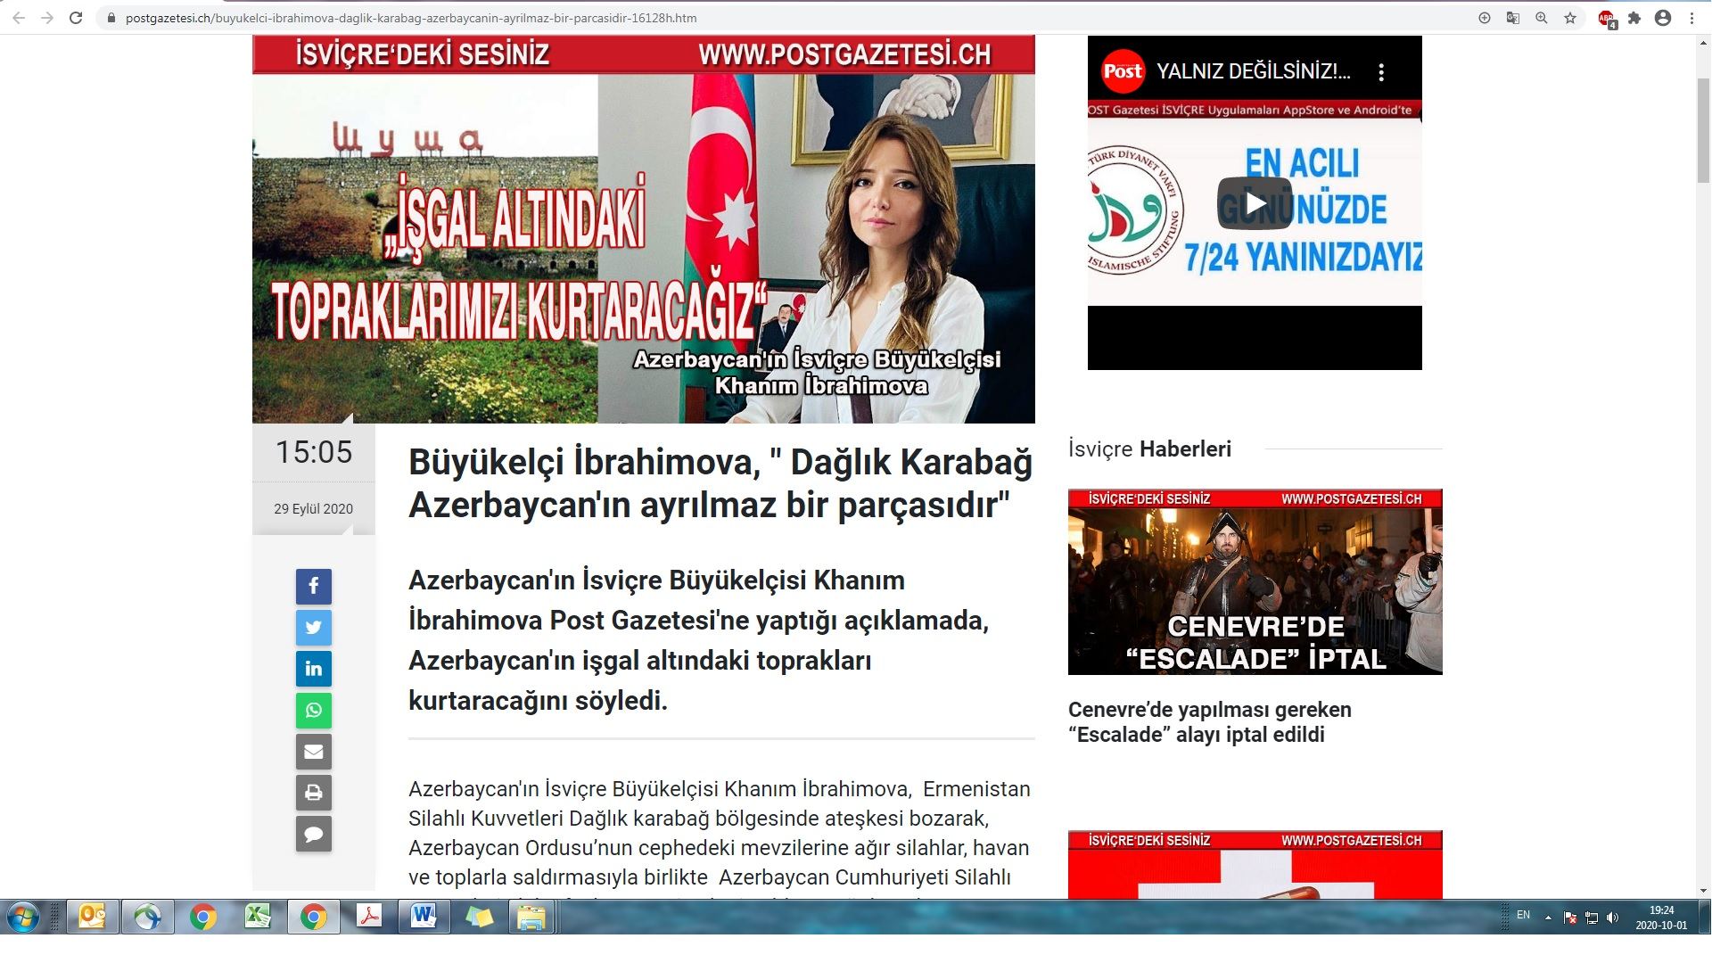Open the Büyükelçi İbrahimova header image
Screen dimensions: 1712x963
pyautogui.click(x=644, y=229)
